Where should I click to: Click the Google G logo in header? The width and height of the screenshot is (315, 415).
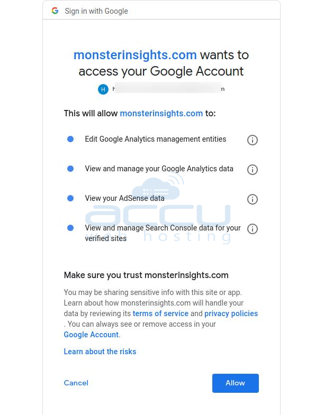pos(55,11)
